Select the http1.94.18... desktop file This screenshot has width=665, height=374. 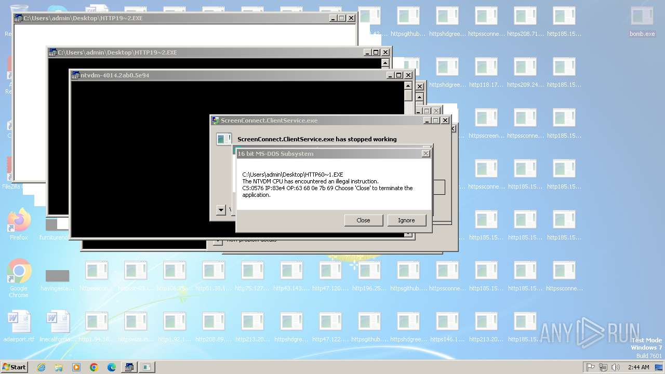97,327
